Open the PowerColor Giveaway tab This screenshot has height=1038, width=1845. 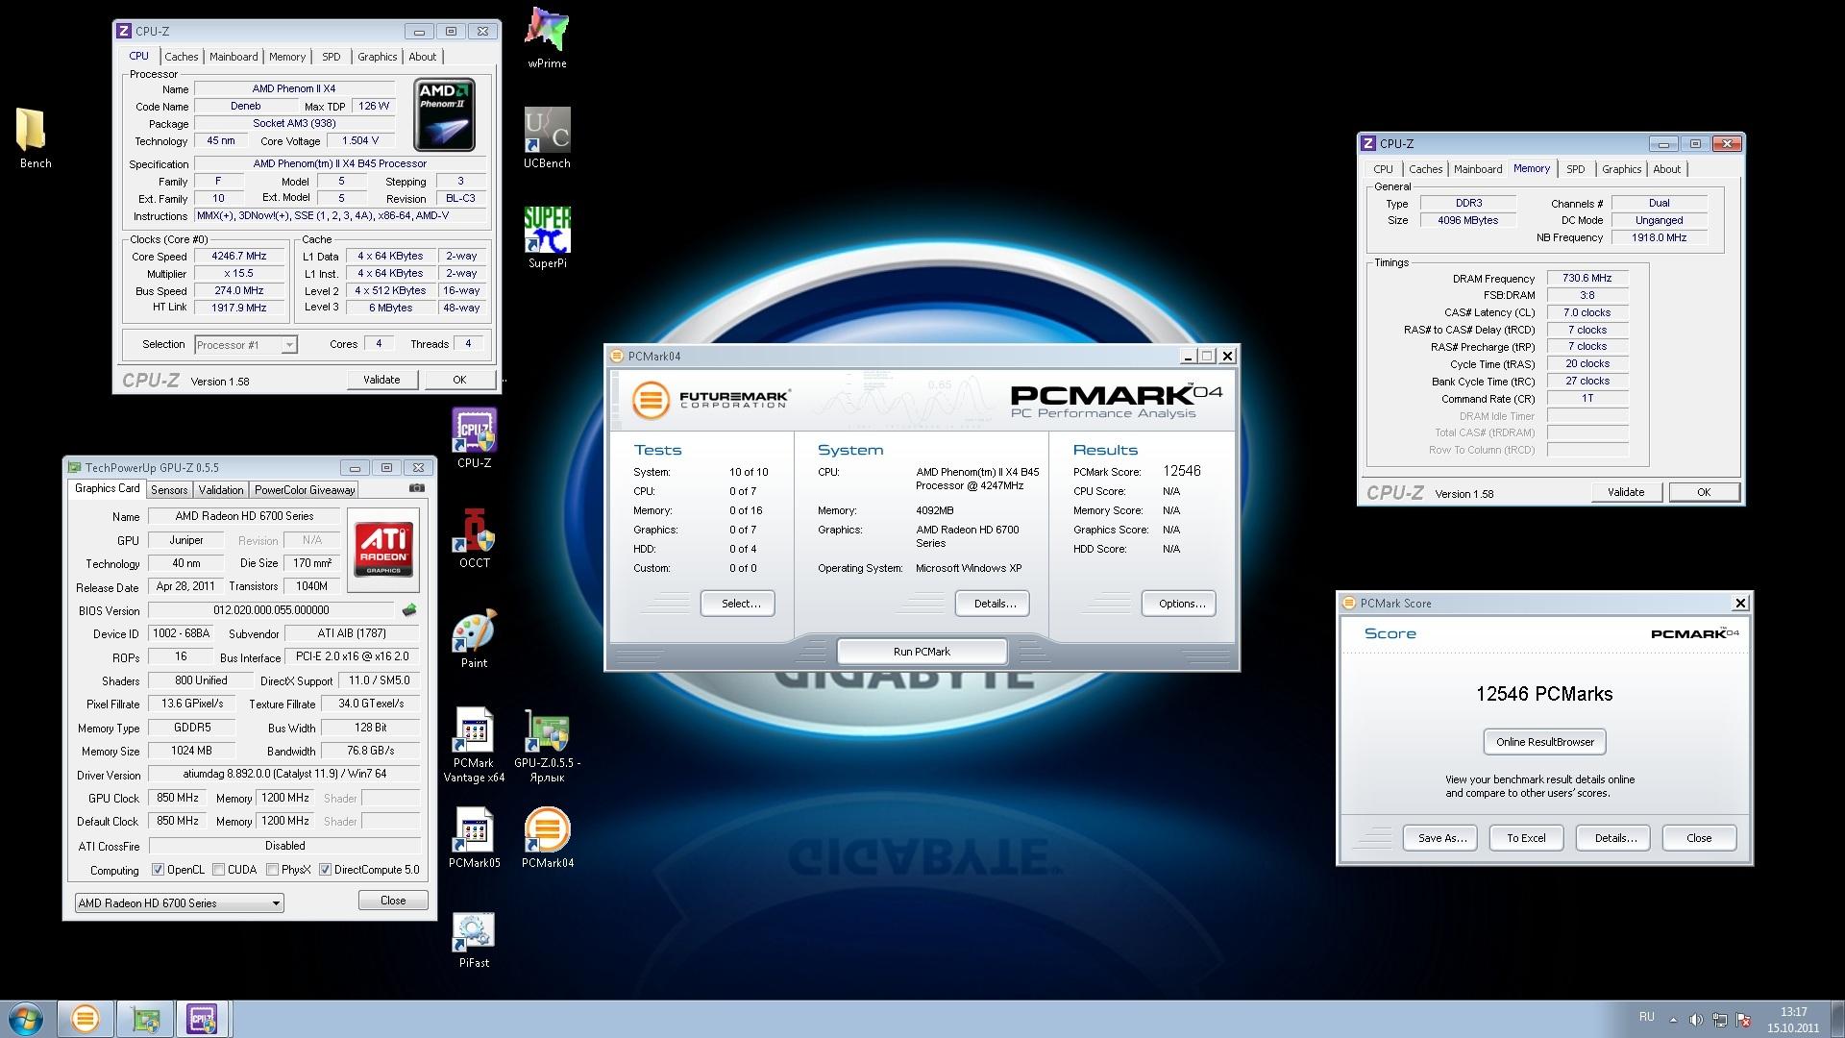[x=305, y=490]
